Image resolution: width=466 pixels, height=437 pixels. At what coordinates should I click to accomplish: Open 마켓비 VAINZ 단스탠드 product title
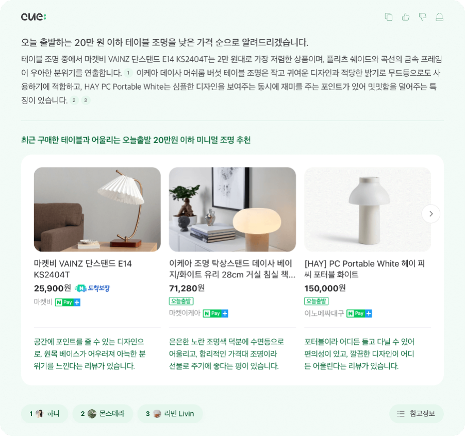click(x=83, y=269)
